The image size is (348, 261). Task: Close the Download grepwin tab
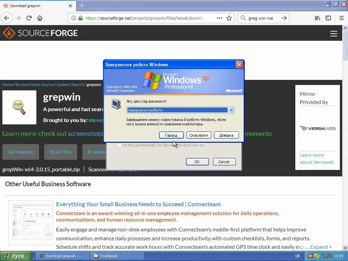(70, 6)
